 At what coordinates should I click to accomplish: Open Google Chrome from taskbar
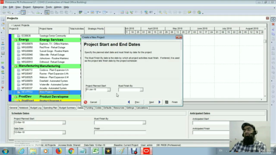coord(71,151)
